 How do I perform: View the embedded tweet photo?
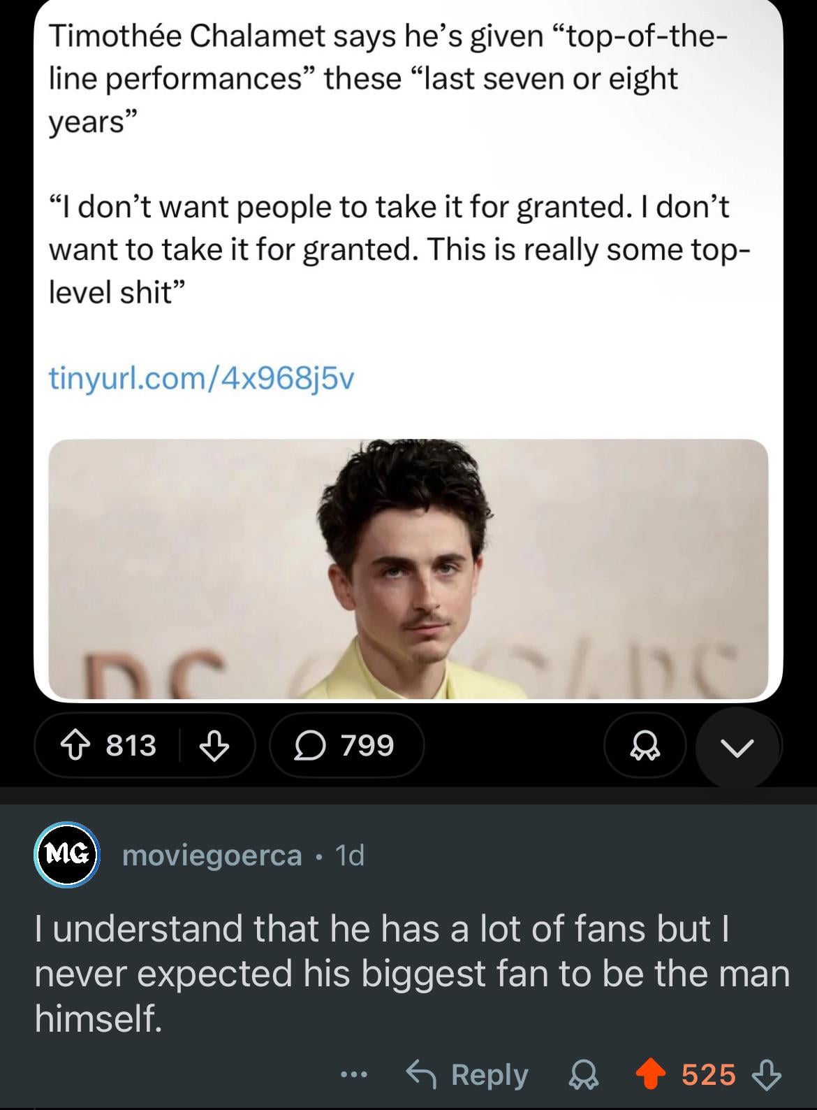click(x=408, y=569)
